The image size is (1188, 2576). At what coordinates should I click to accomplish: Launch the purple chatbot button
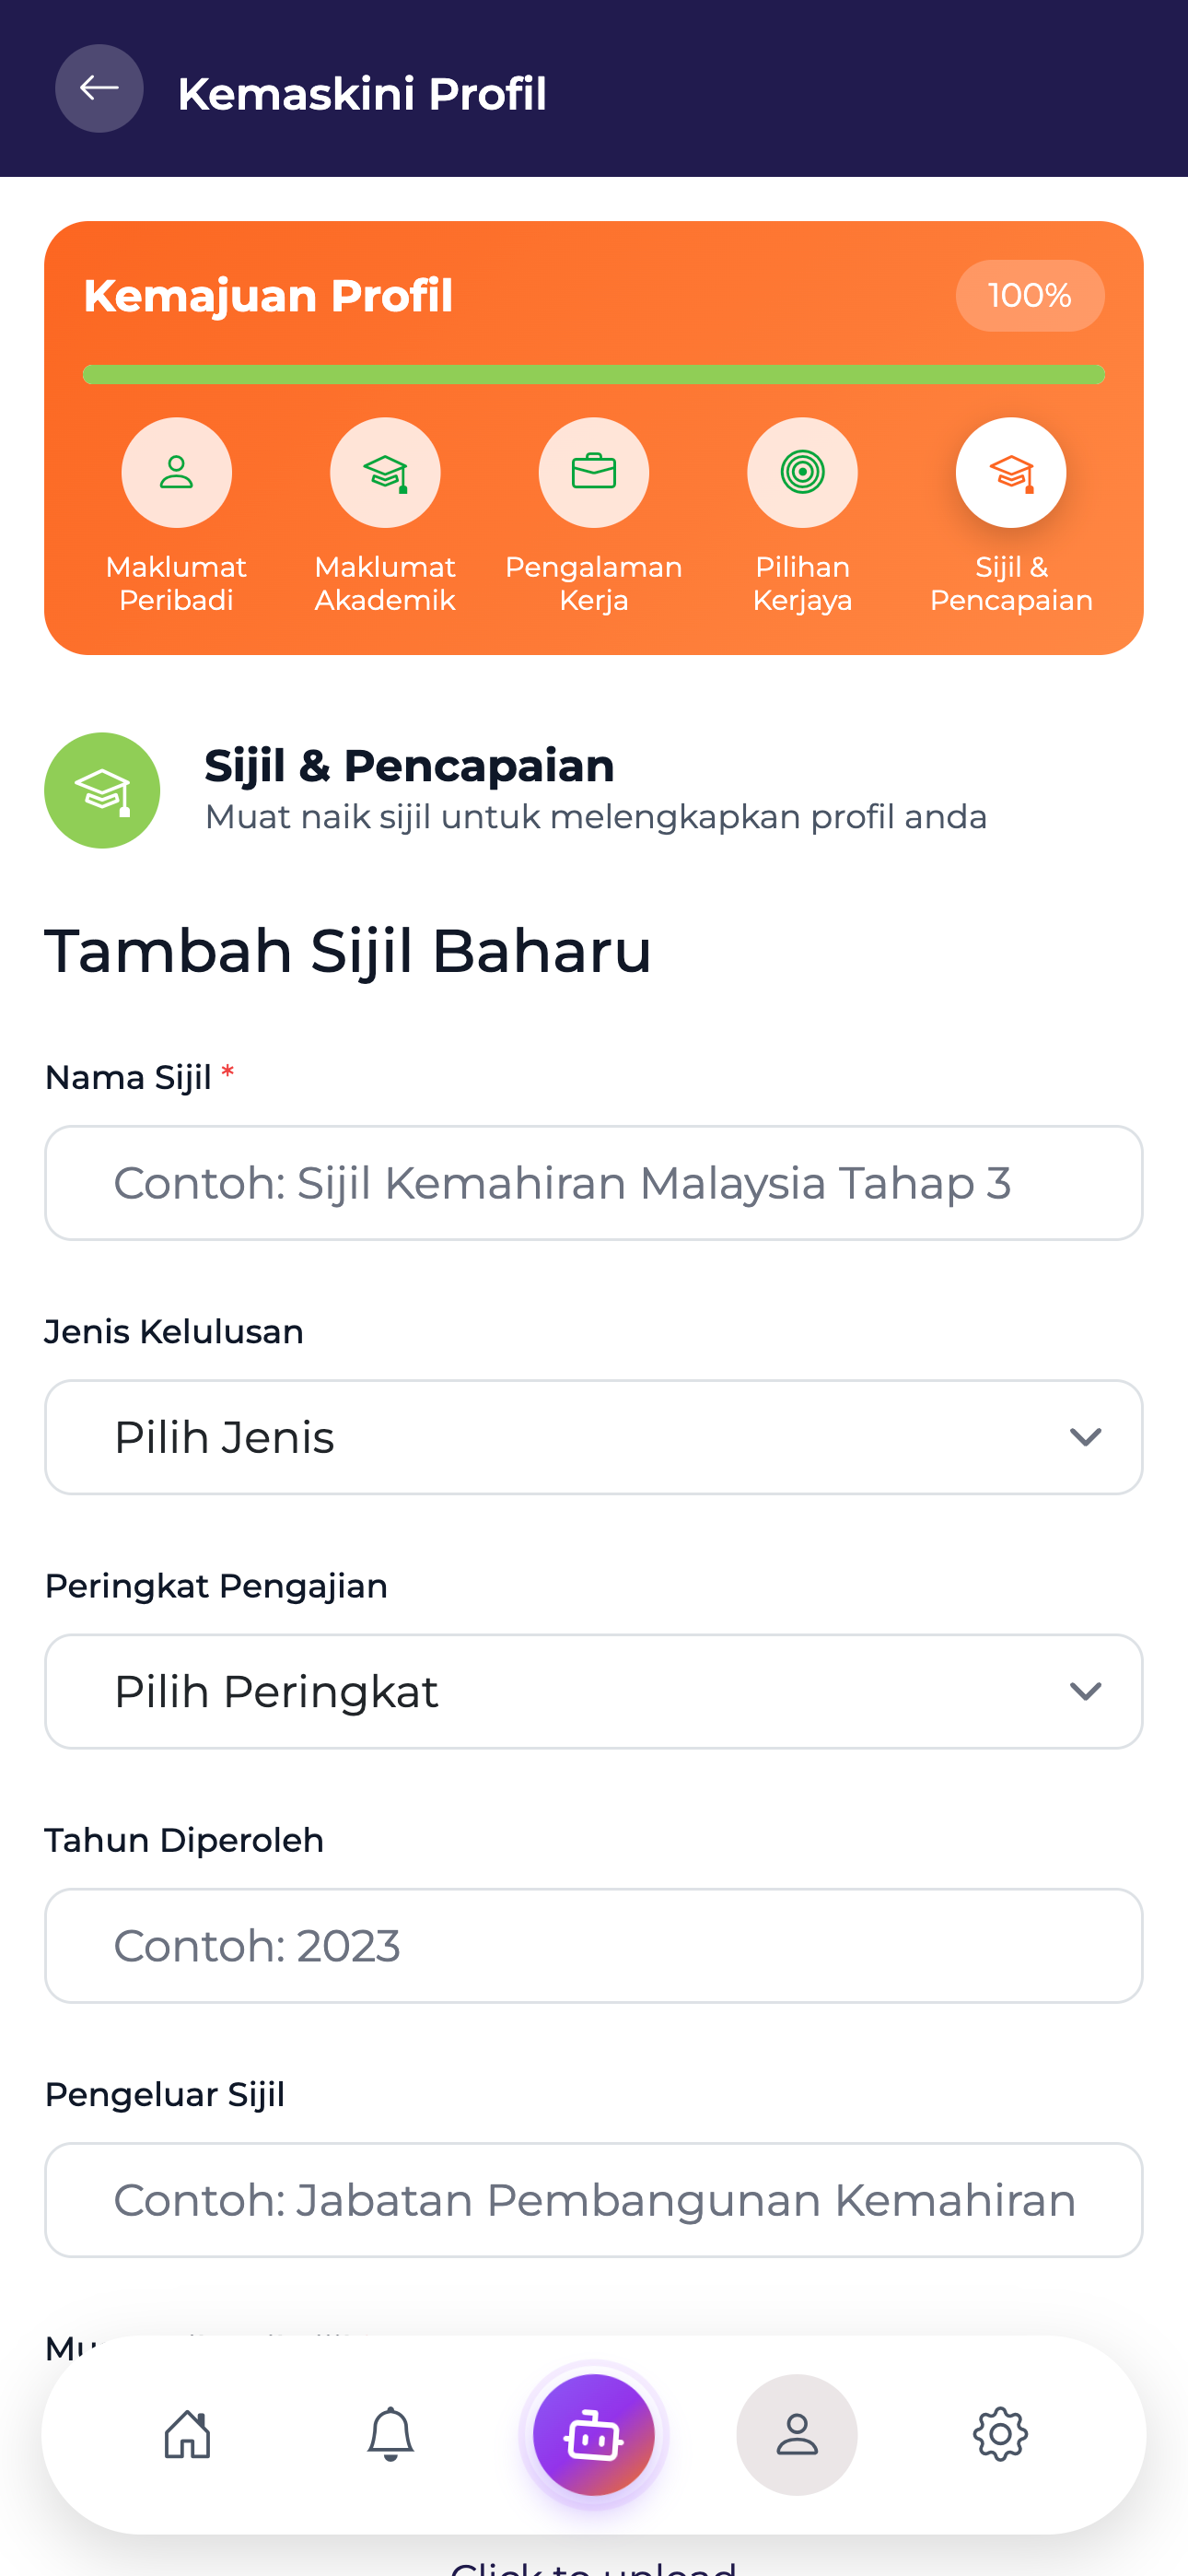(594, 2434)
